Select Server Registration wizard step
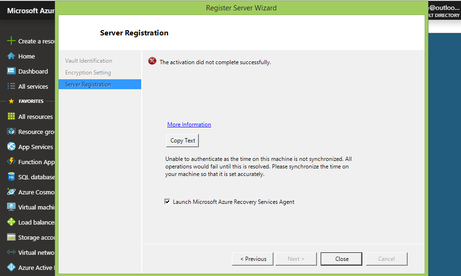Viewport: 461px width, 276px height. point(100,84)
